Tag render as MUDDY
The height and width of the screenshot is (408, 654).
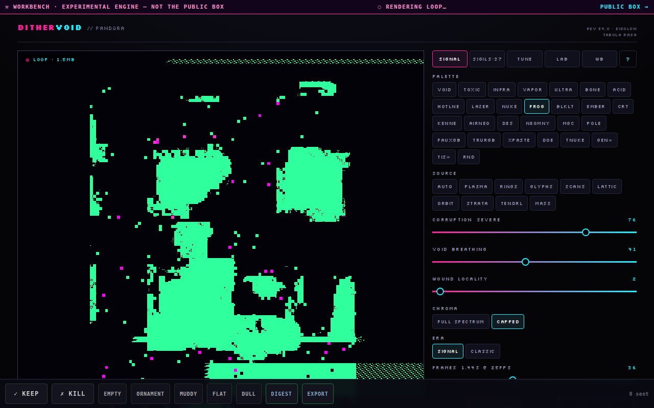click(189, 394)
